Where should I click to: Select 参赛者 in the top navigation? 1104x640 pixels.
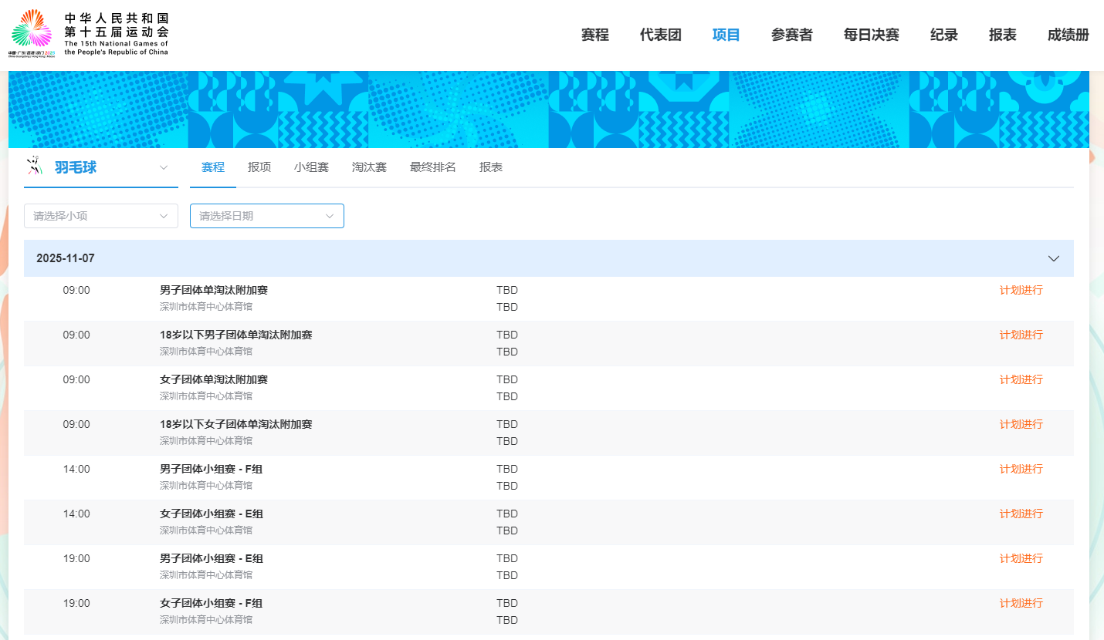pyautogui.click(x=791, y=35)
